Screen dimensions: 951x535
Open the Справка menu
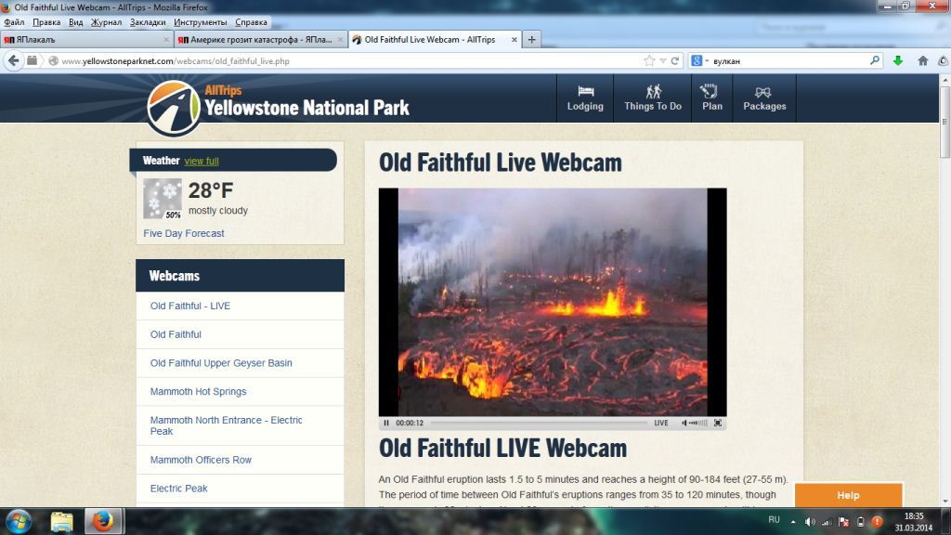[251, 22]
